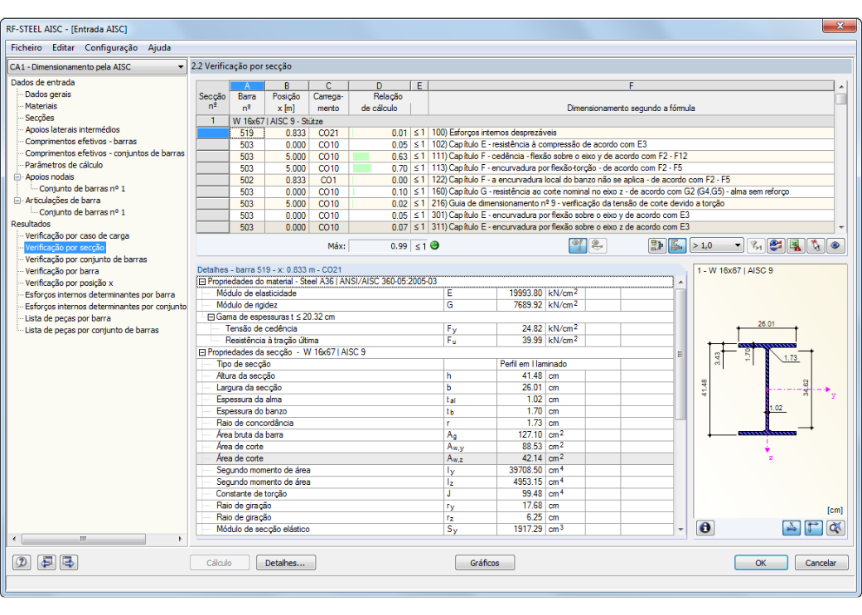Select 'Verificação por posição x' tree item
This screenshot has width=862, height=615.
pos(70,283)
